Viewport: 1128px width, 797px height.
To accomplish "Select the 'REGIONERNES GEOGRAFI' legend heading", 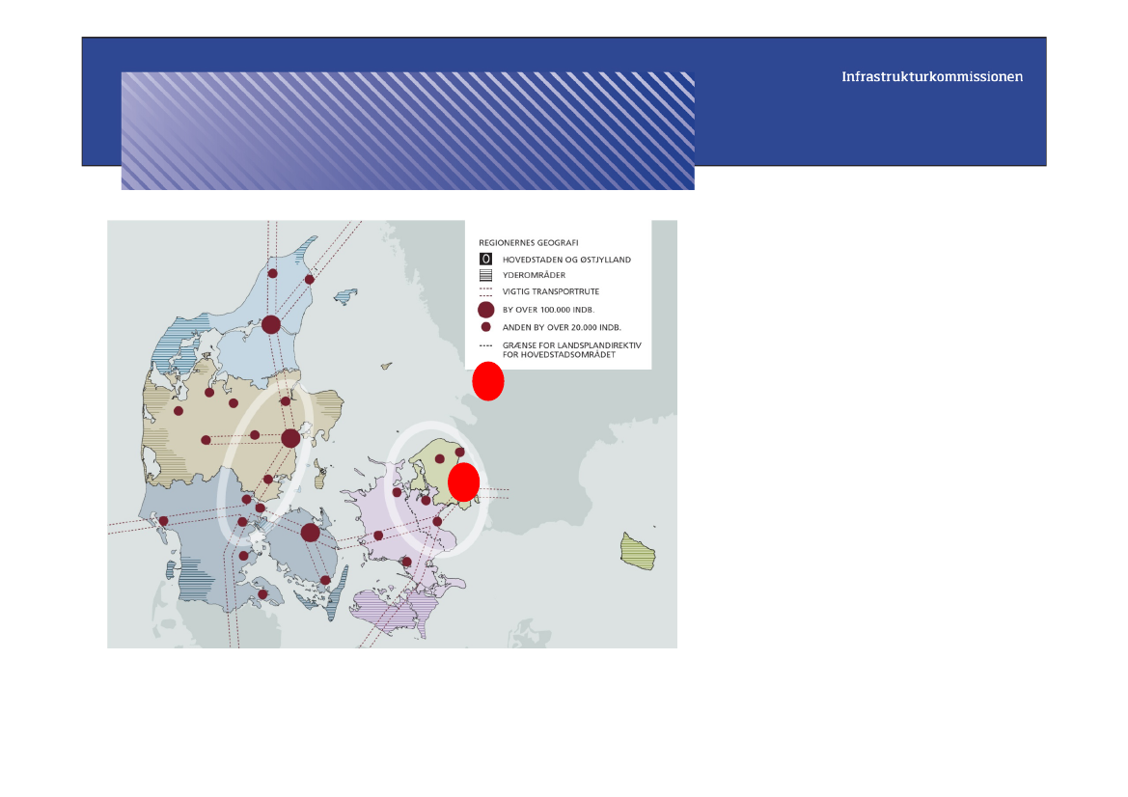I will coord(528,243).
